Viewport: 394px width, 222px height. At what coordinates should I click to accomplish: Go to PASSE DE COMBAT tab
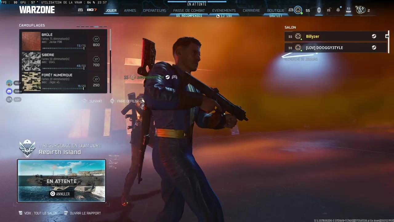click(x=189, y=10)
